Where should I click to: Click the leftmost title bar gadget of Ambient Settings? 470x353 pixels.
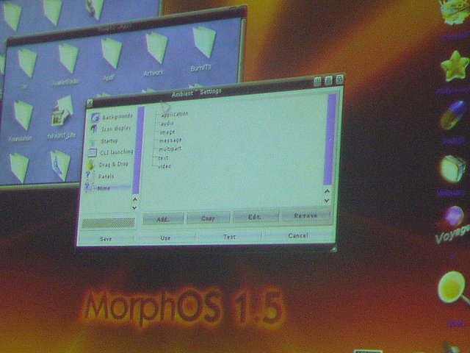[x=318, y=82]
